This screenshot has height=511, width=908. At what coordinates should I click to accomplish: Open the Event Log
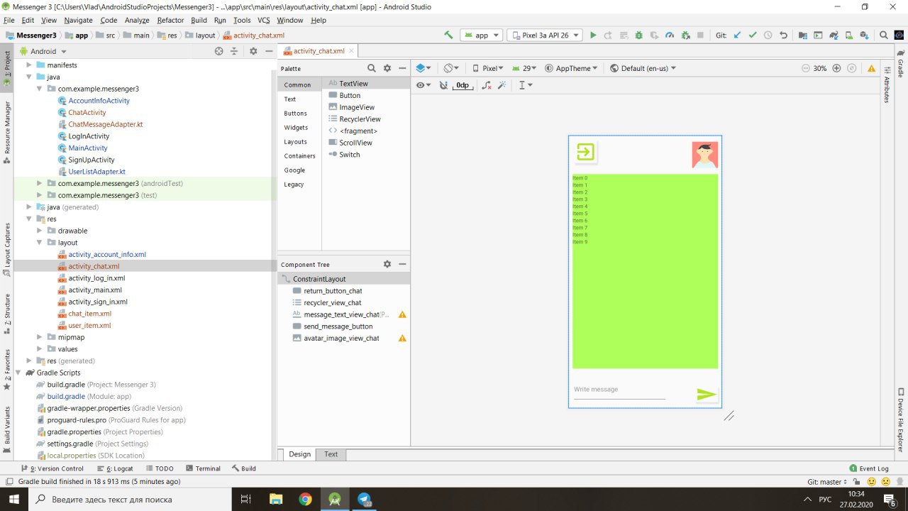(869, 468)
